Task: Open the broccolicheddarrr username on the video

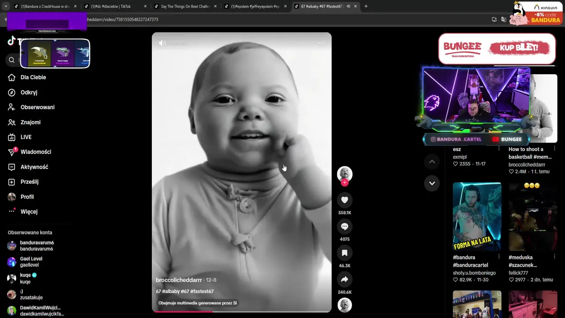Action: 179,280
